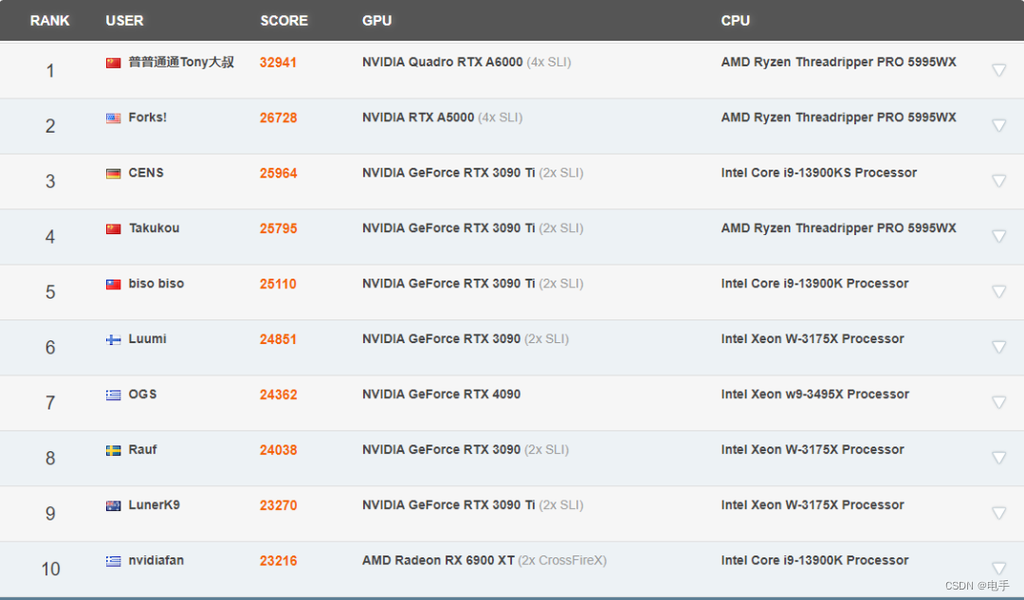Click rank number 7
This screenshot has height=600, width=1024.
(50, 403)
